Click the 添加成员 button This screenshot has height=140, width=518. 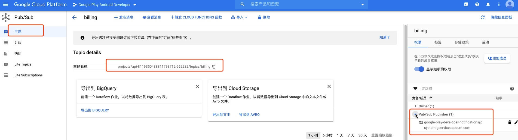tap(497, 58)
